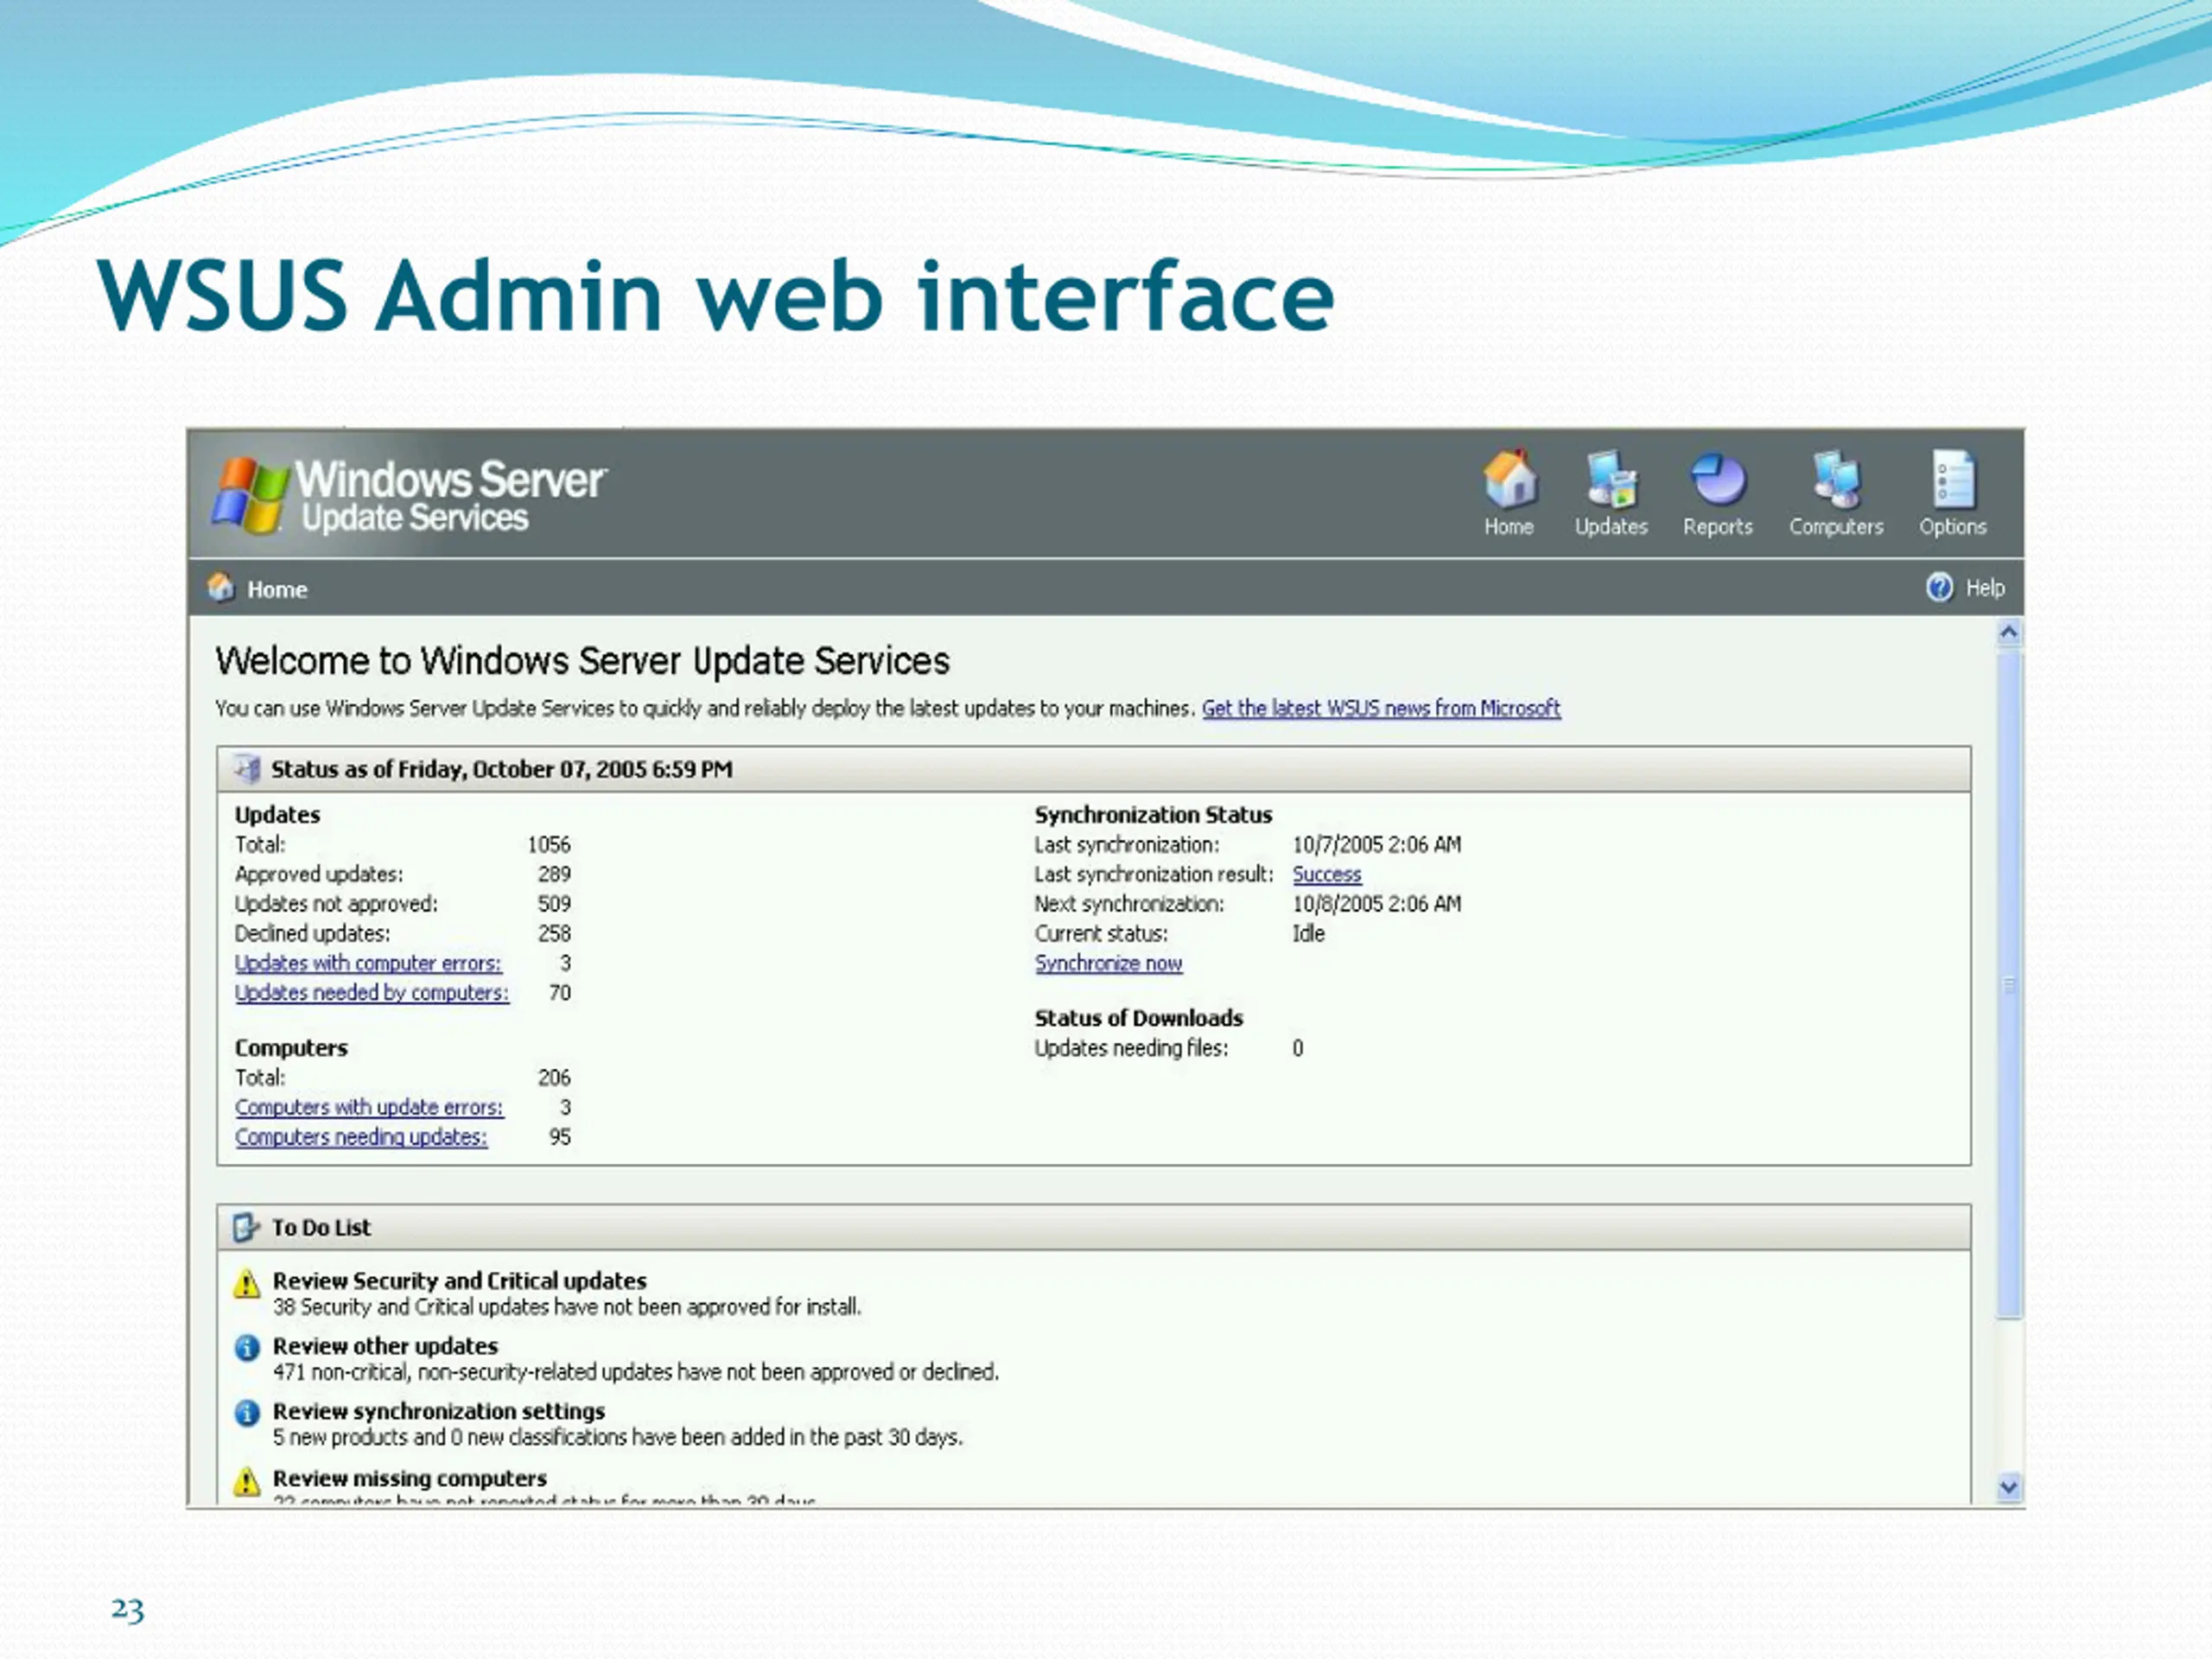Click the 38 Security and Critical updates description
This screenshot has width=2212, height=1659.
coord(567,1307)
